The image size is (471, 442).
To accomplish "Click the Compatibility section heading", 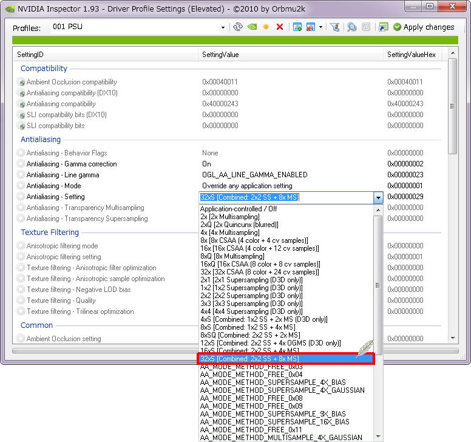I will click(x=44, y=68).
